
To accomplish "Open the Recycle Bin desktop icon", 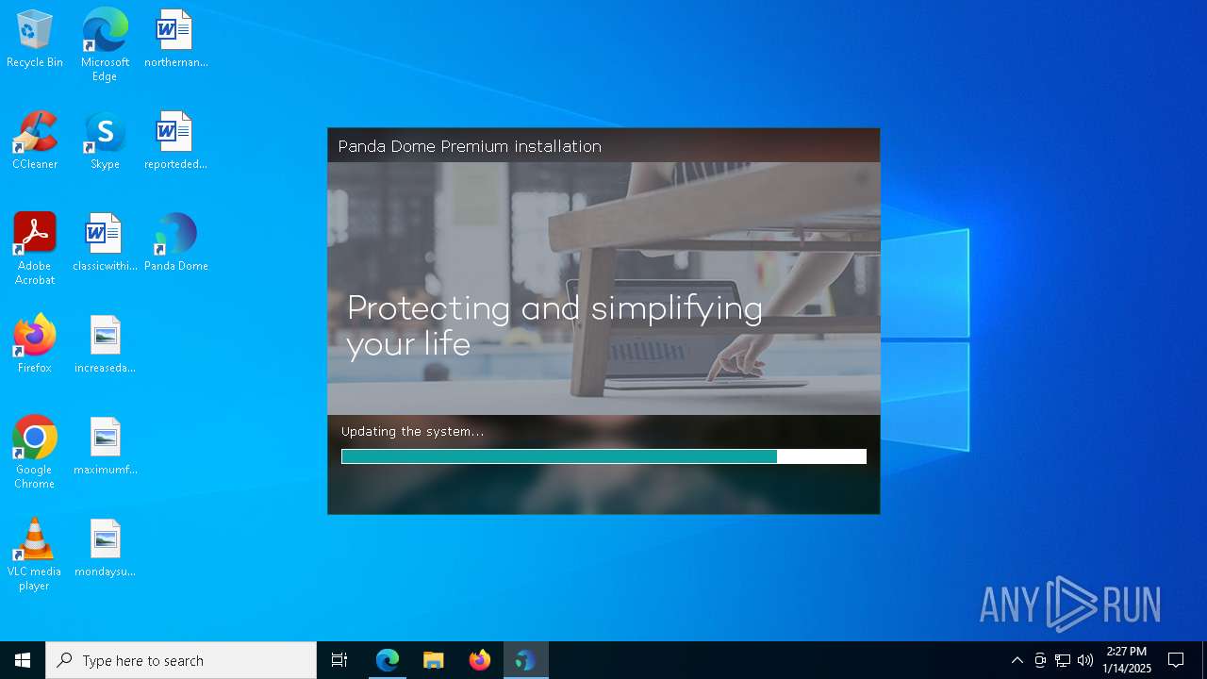I will 35,40.
